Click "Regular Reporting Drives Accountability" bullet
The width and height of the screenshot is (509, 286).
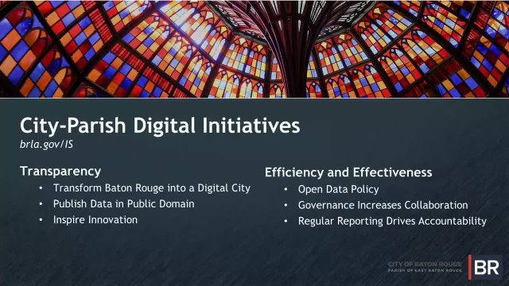[x=392, y=221]
